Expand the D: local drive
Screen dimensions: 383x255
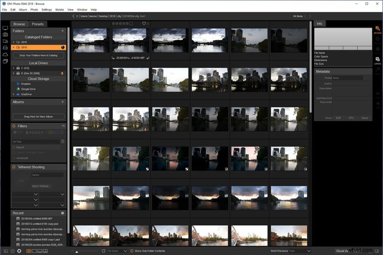13,73
